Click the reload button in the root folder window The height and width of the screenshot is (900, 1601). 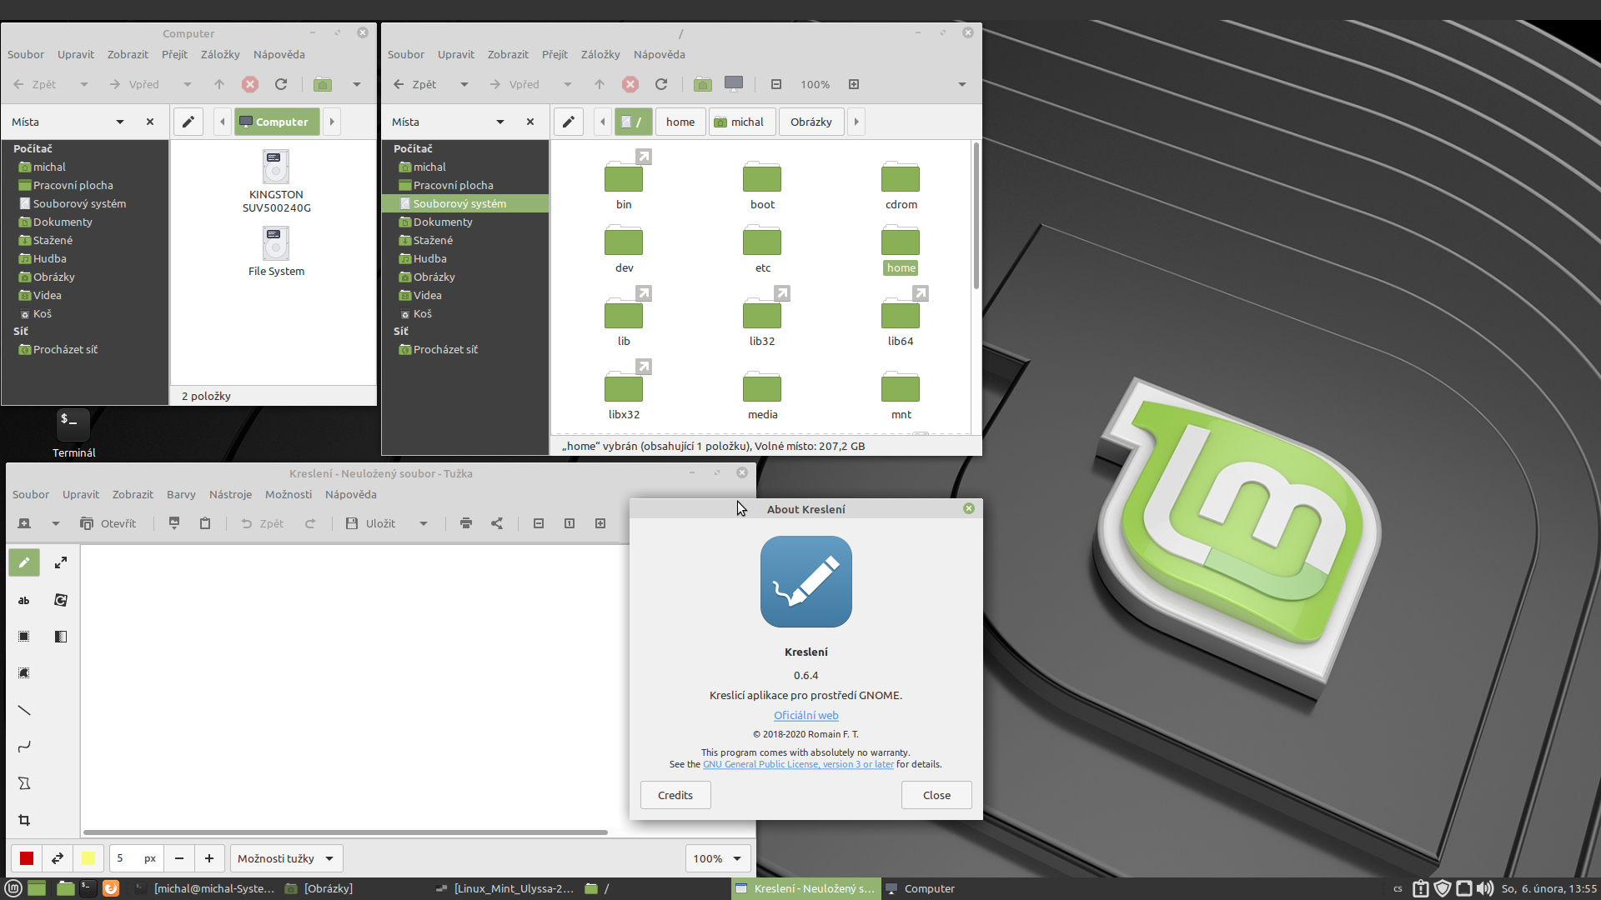(661, 84)
